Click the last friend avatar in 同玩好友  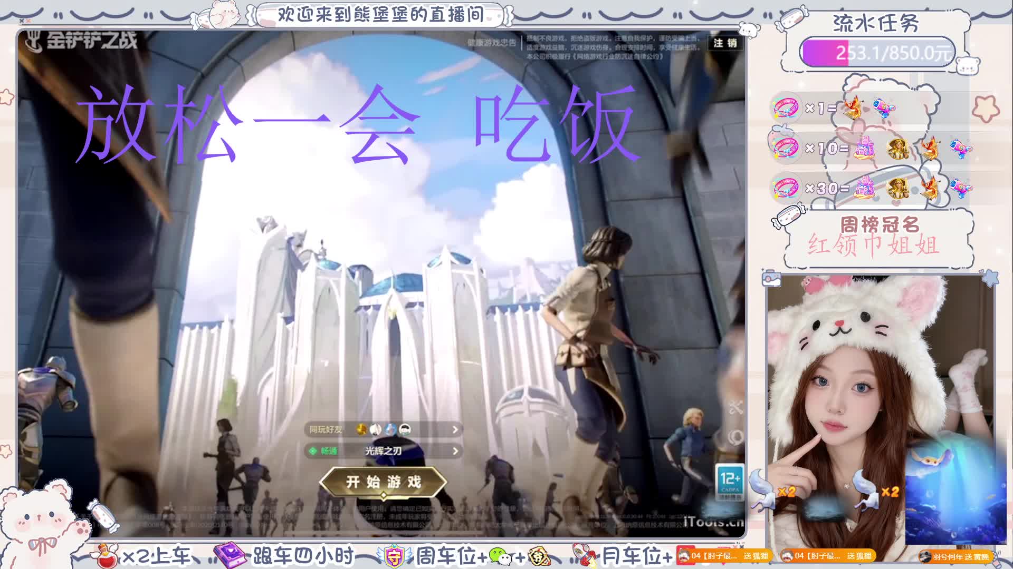pyautogui.click(x=405, y=429)
